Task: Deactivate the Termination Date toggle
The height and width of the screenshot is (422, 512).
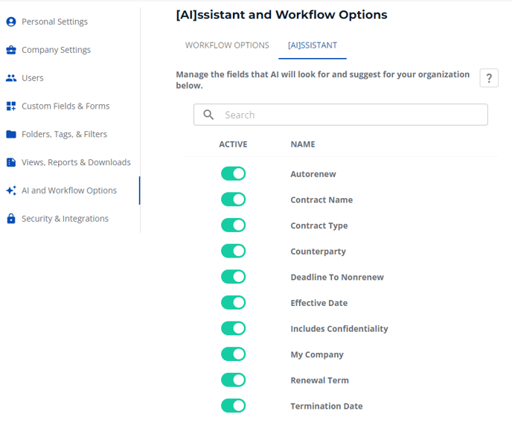Action: tap(233, 406)
